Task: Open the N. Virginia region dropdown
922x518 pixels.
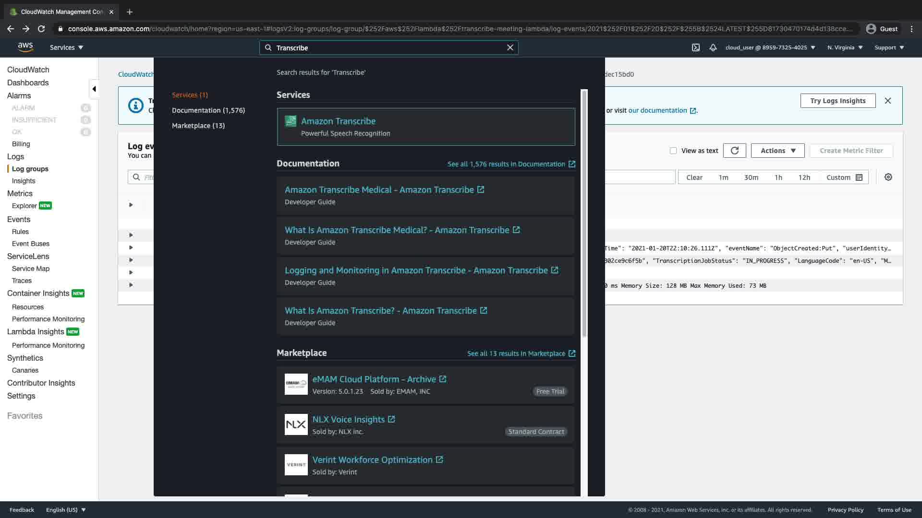Action: click(845, 47)
